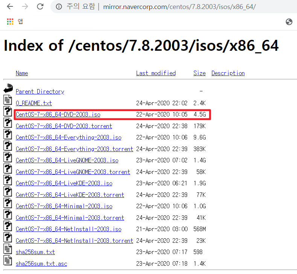The height and width of the screenshot is (274, 297).
Task: Click the Parent Directory back-arrow icon
Action: (8, 88)
